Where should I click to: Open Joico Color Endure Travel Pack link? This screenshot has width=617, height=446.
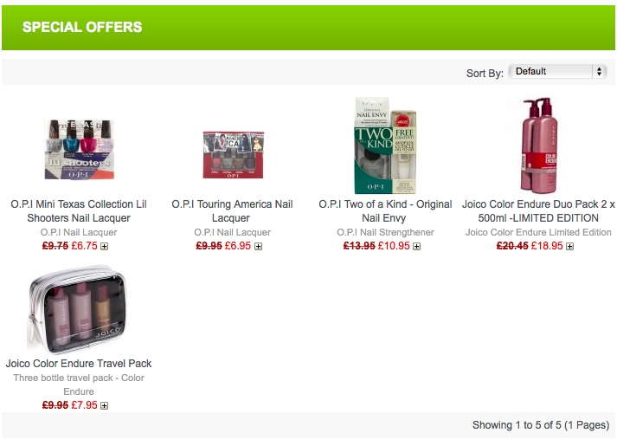[x=79, y=364]
